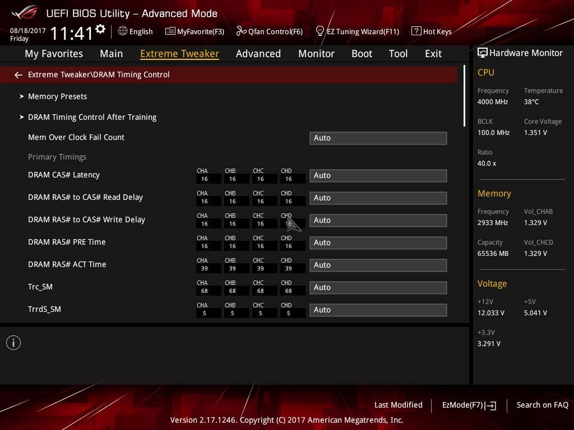Image resolution: width=574 pixels, height=430 pixels.
Task: Open the Monitor tab
Action: click(316, 54)
